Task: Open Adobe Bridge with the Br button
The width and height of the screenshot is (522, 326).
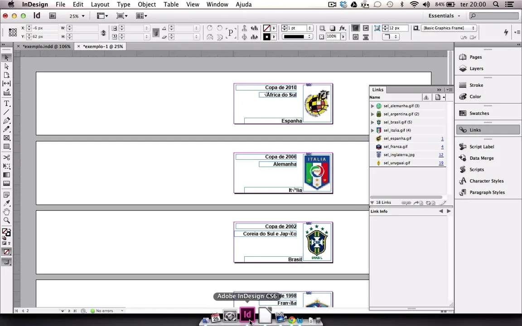Action: (52, 16)
